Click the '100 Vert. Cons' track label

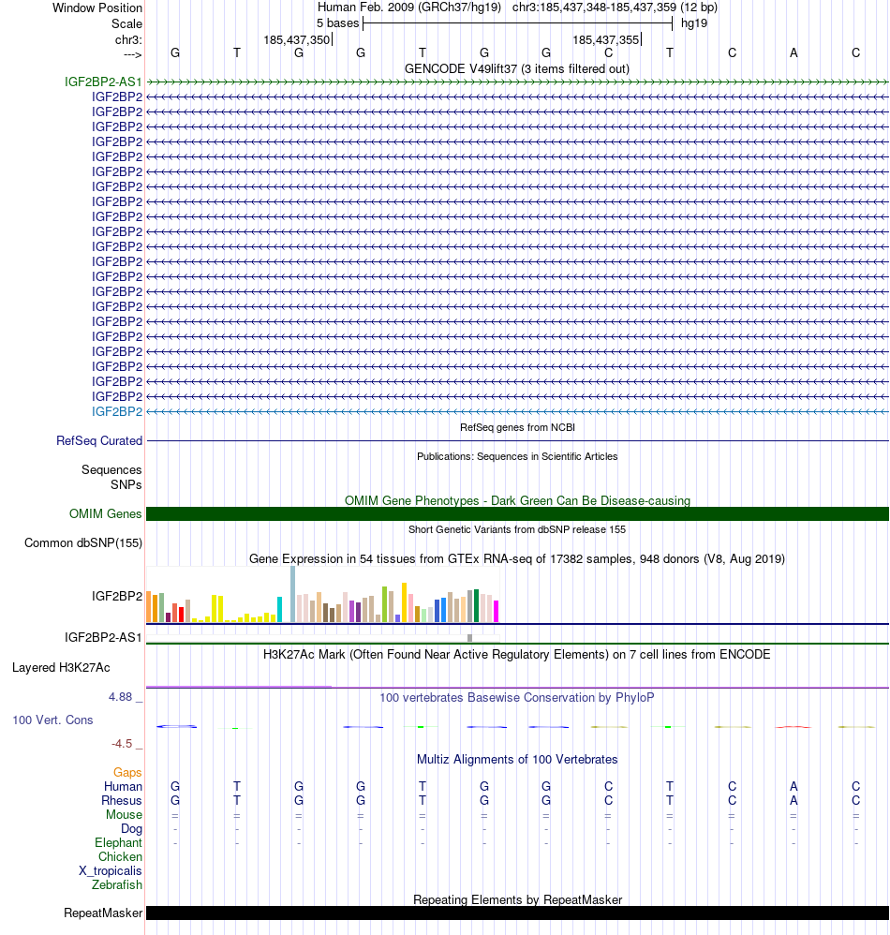(x=52, y=720)
